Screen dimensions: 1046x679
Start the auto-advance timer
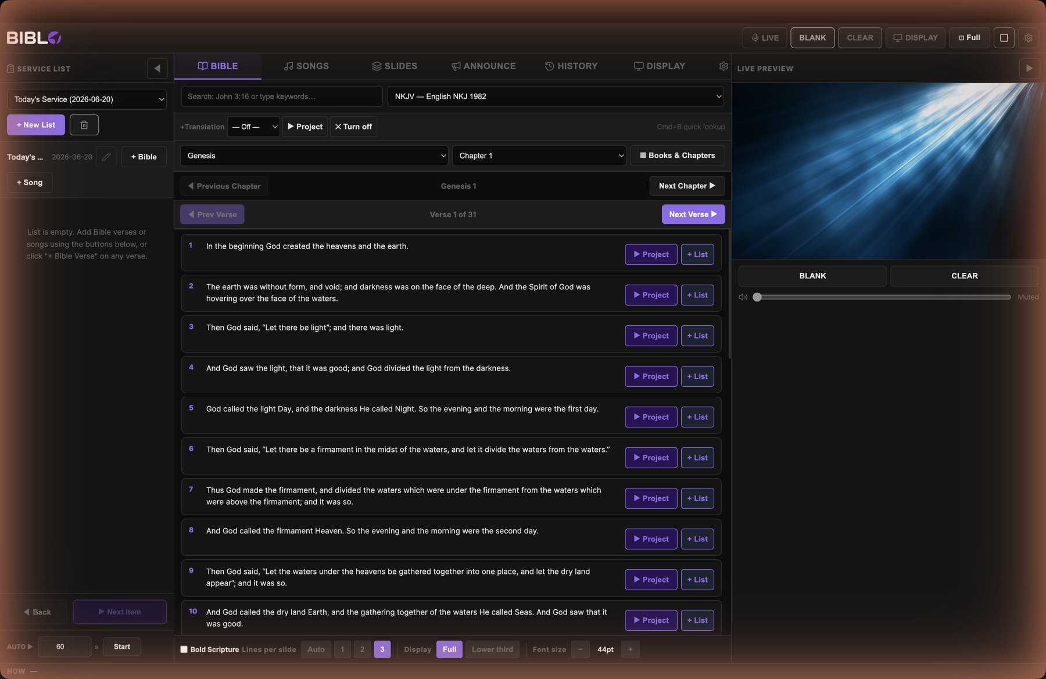(x=122, y=646)
